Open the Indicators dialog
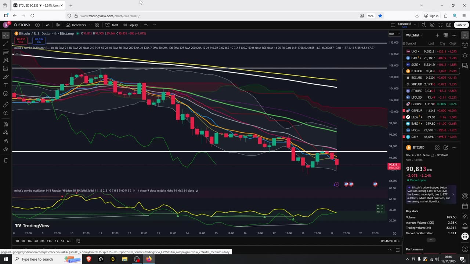Screen dimensions: 470x264 pos(76,25)
